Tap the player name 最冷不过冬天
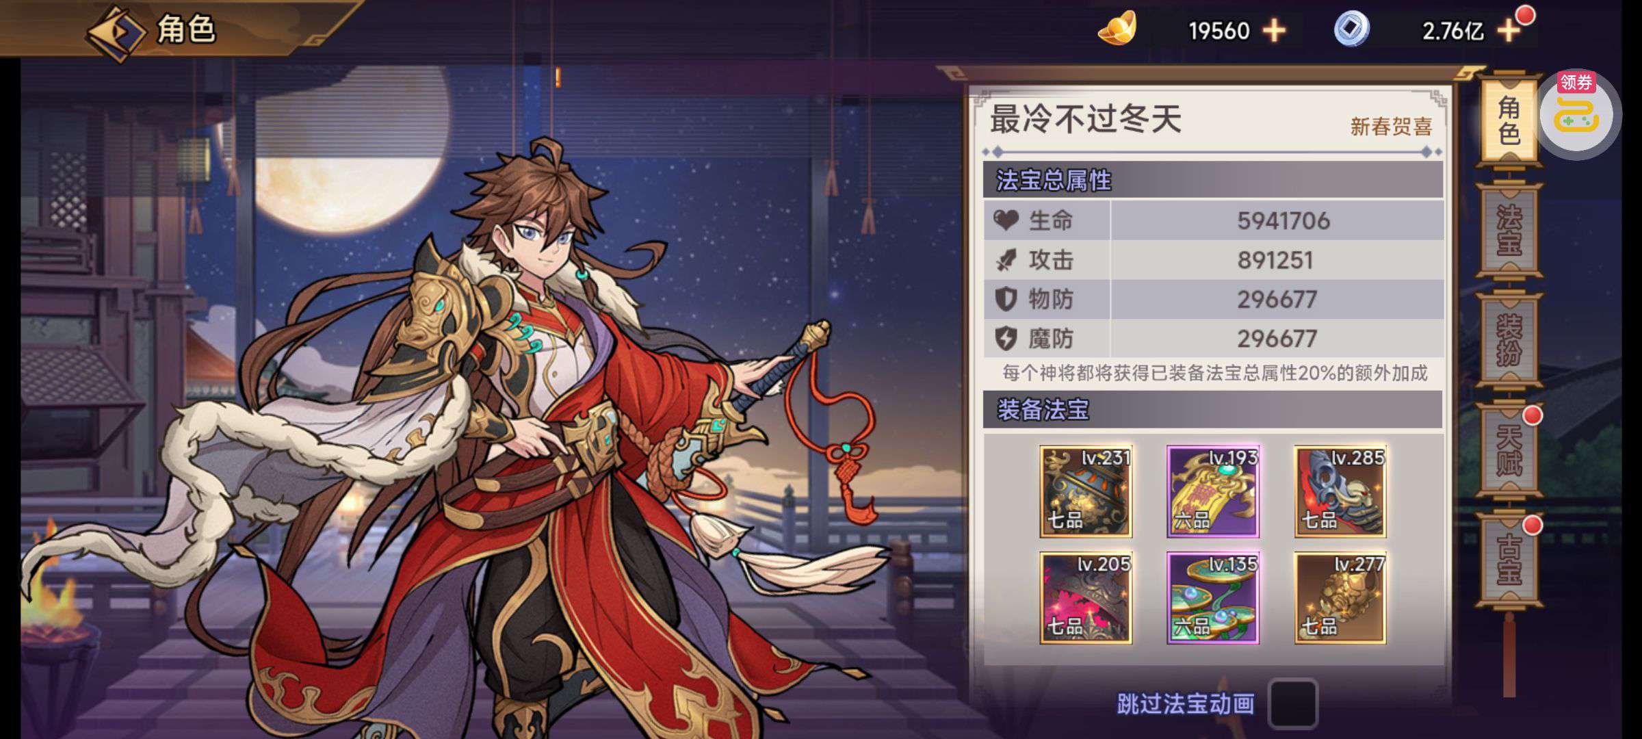Image resolution: width=1642 pixels, height=739 pixels. pos(1086,119)
